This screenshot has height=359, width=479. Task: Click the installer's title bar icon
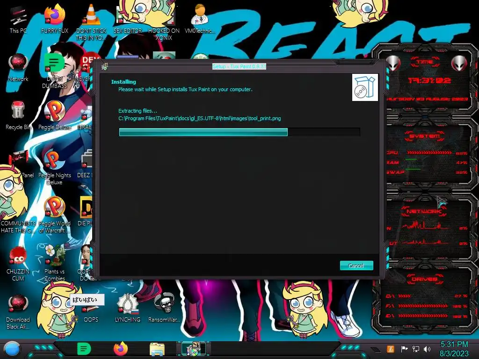[104, 66]
